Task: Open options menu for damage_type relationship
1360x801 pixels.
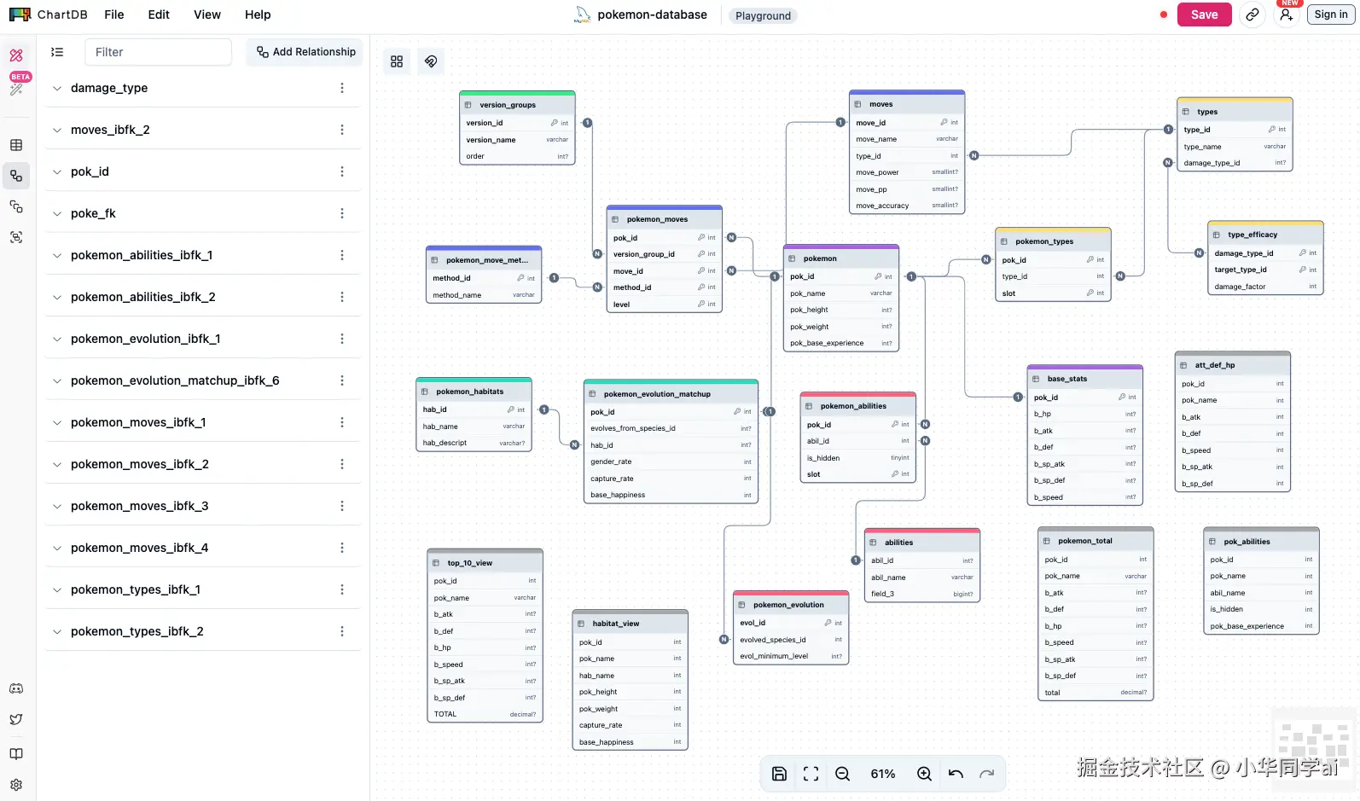Action: click(342, 88)
